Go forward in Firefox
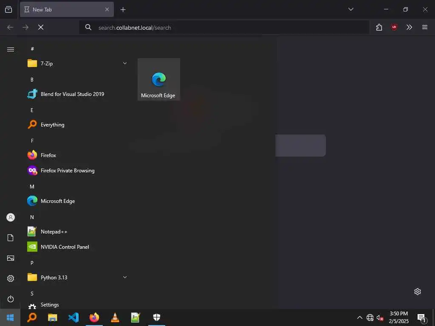 pos(25,27)
